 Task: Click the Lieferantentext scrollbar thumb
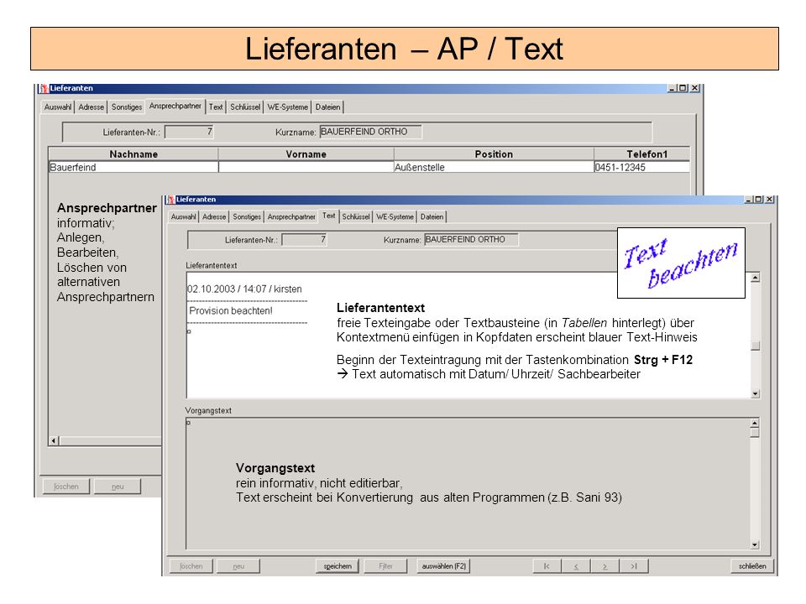755,346
